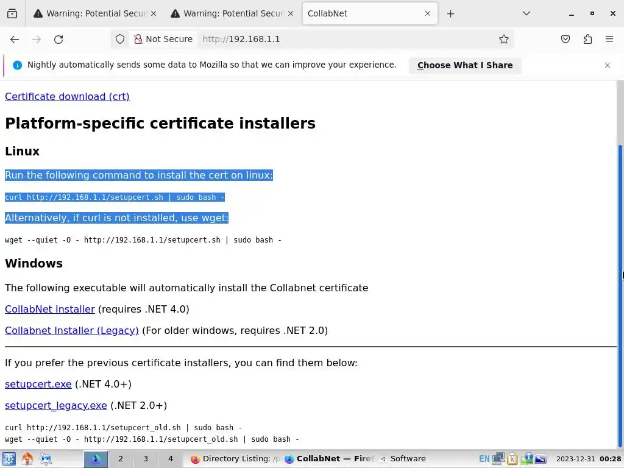
Task: Dismiss the Mozilla data notification bar
Action: 608,65
